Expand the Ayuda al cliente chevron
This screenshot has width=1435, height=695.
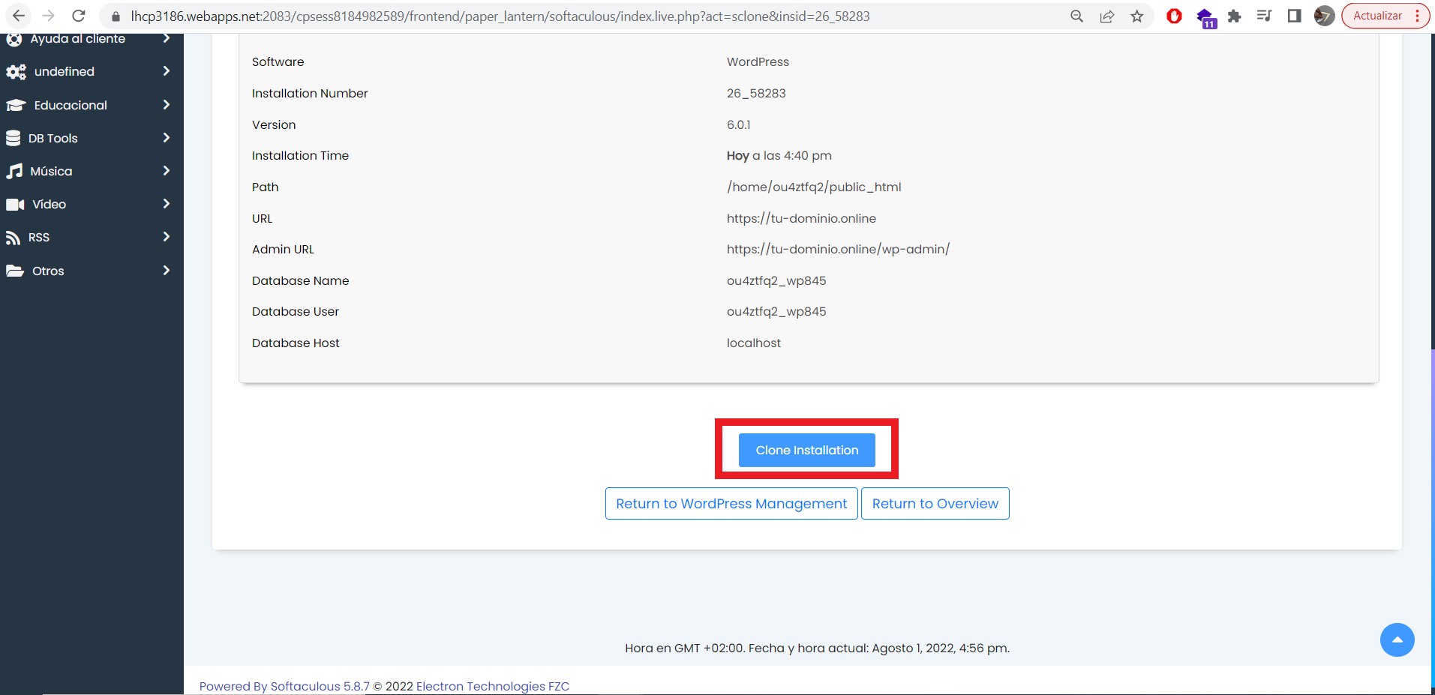tap(167, 38)
